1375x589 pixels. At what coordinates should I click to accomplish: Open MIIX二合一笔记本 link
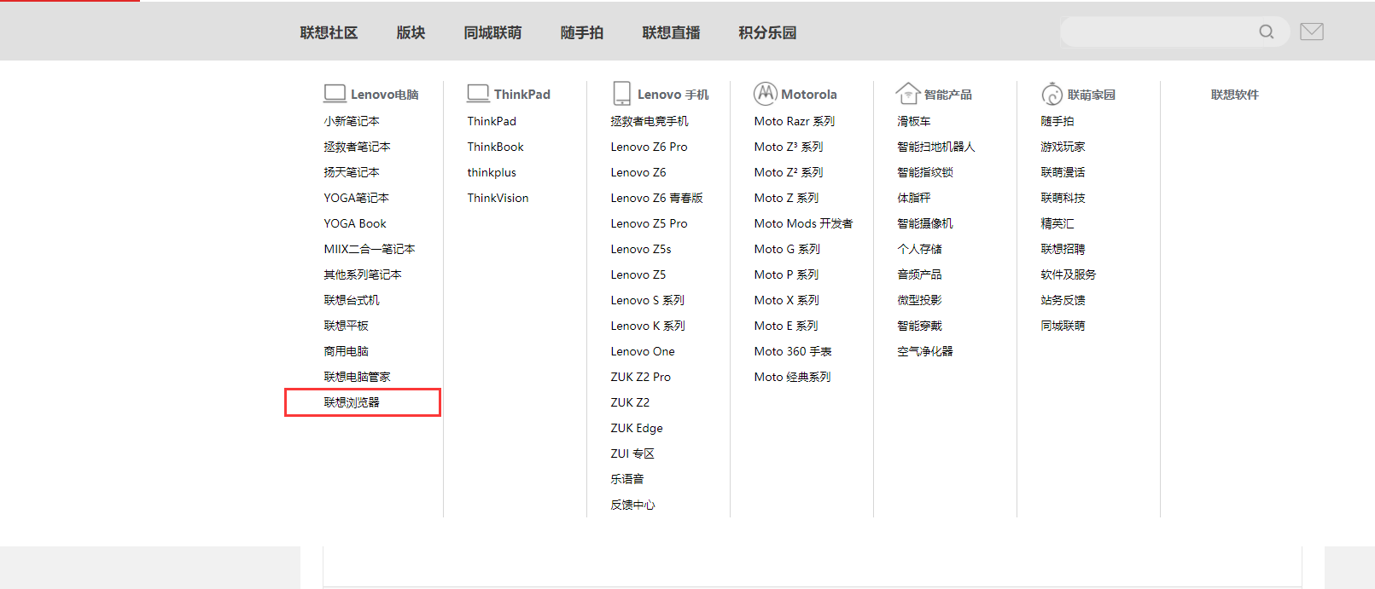tap(370, 249)
